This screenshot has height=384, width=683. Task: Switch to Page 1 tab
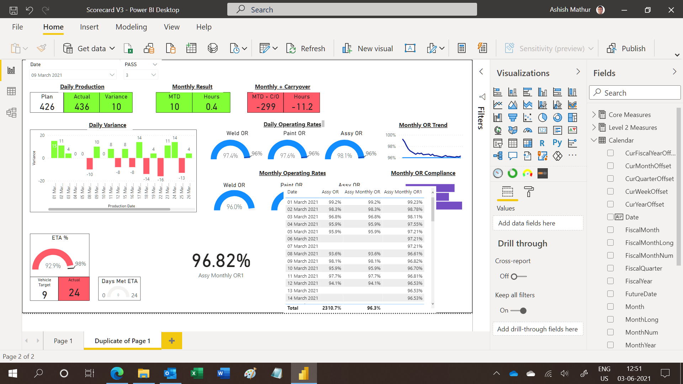[x=63, y=341]
